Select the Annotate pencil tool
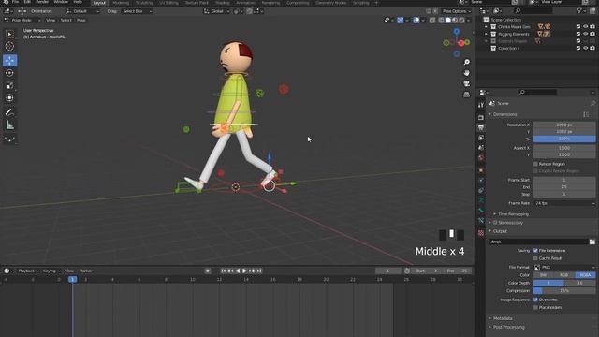Image resolution: width=599 pixels, height=337 pixels. [x=9, y=112]
